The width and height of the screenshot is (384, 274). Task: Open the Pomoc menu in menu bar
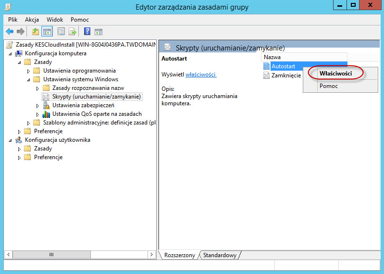point(80,20)
